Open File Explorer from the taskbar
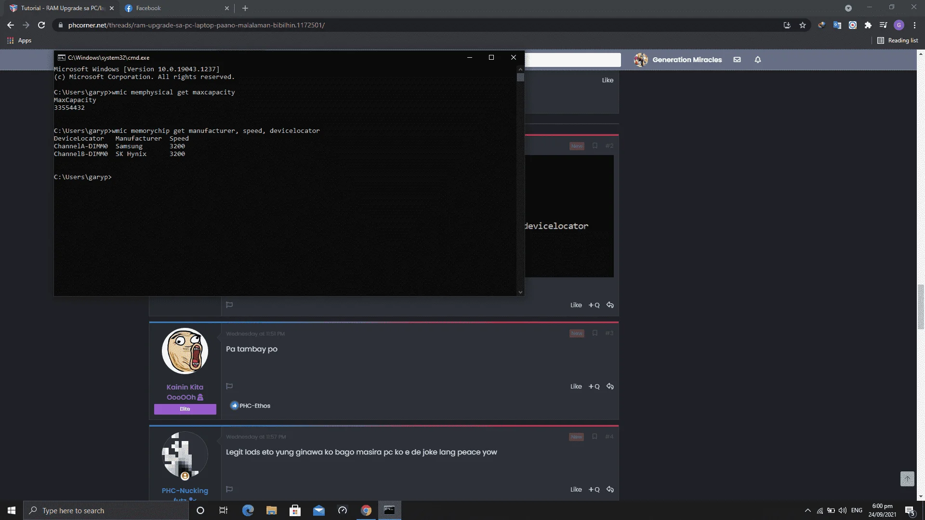925x520 pixels. 271,510
